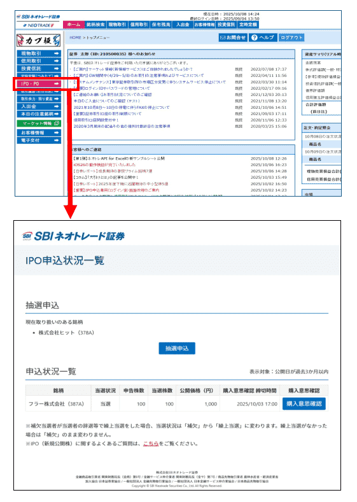Open コラム「大引けとは」 article link
Viewport: 357px width, 502px height.
tap(106, 178)
